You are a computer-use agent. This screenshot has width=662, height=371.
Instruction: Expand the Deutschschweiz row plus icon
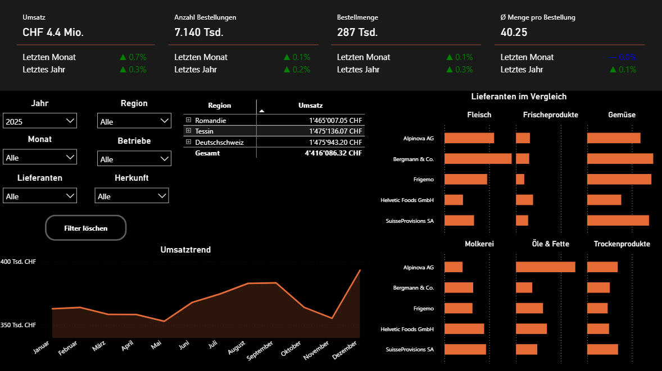(189, 142)
